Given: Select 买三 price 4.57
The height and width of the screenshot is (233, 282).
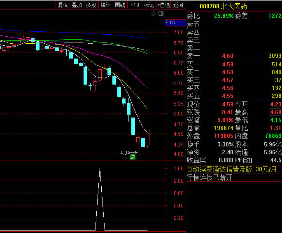Looking at the screenshot, I should (228, 80).
